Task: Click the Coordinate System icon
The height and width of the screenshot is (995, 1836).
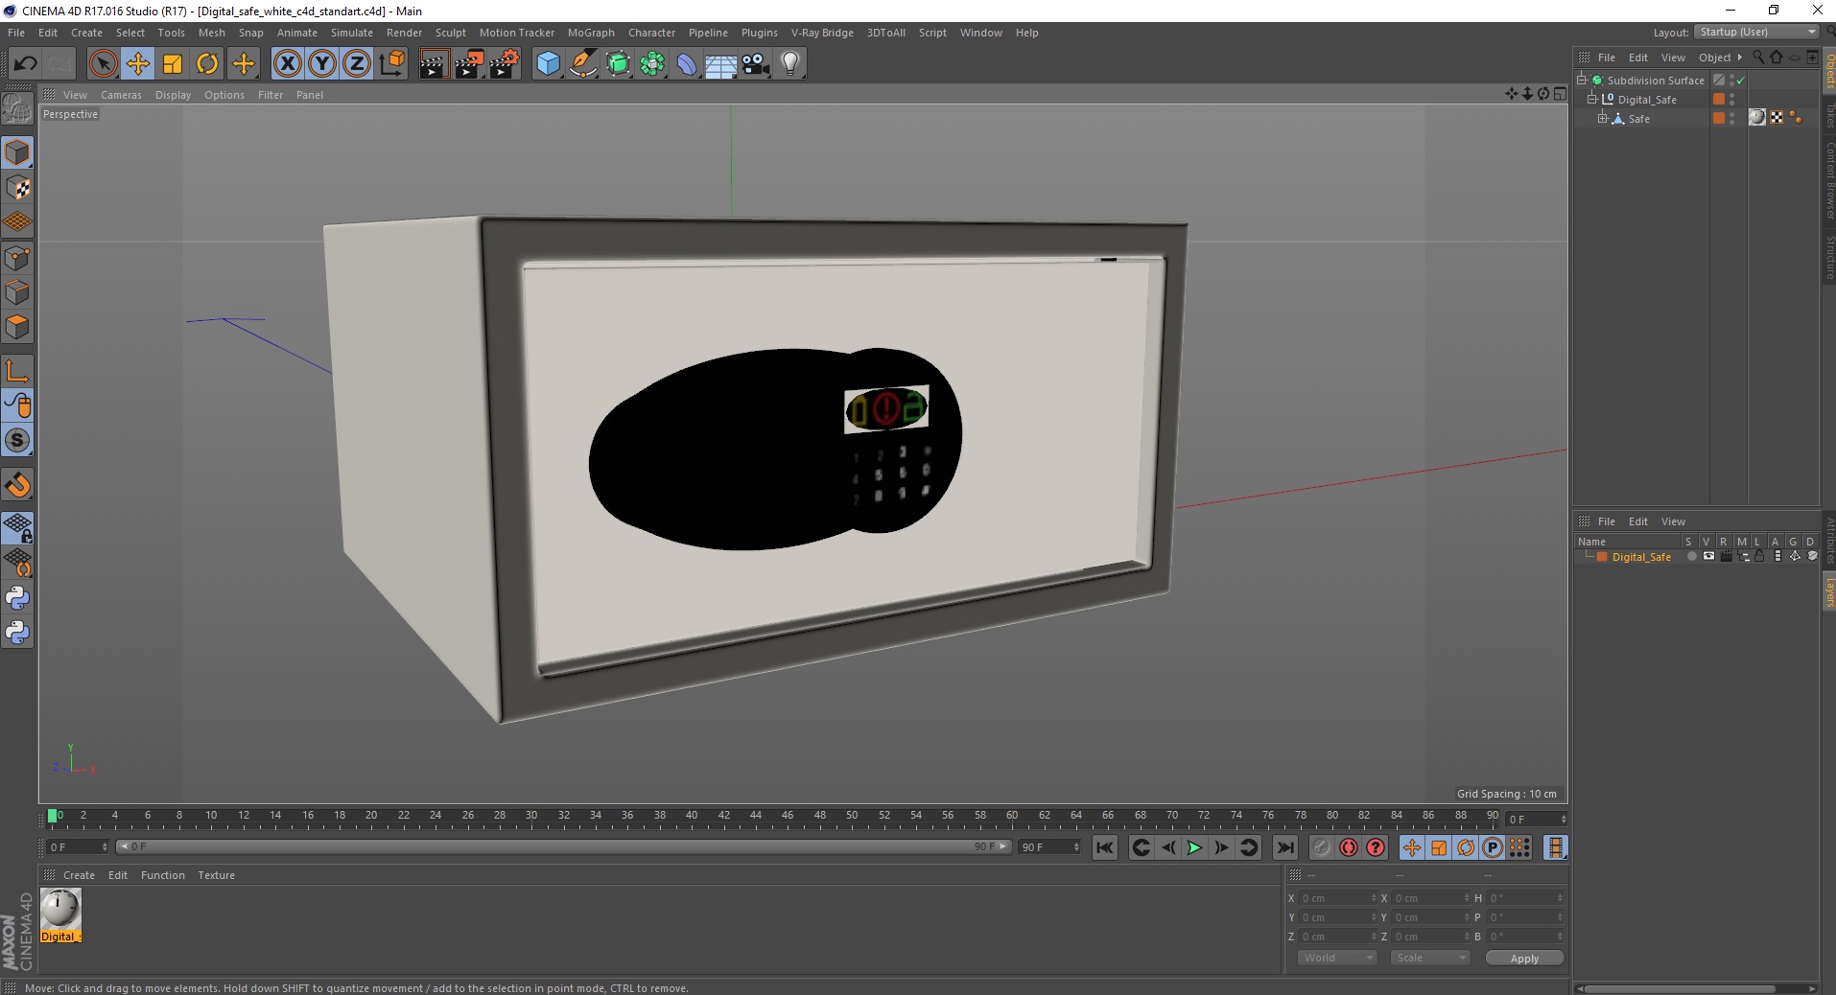Action: [x=391, y=64]
